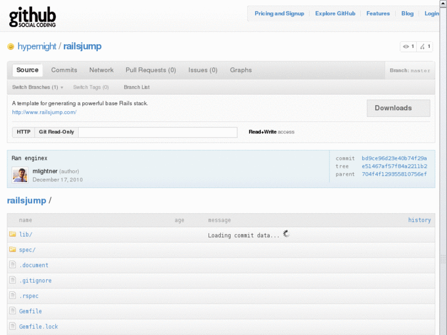This screenshot has height=335, width=447.
Task: Select the Source tab
Action: pyautogui.click(x=28, y=70)
